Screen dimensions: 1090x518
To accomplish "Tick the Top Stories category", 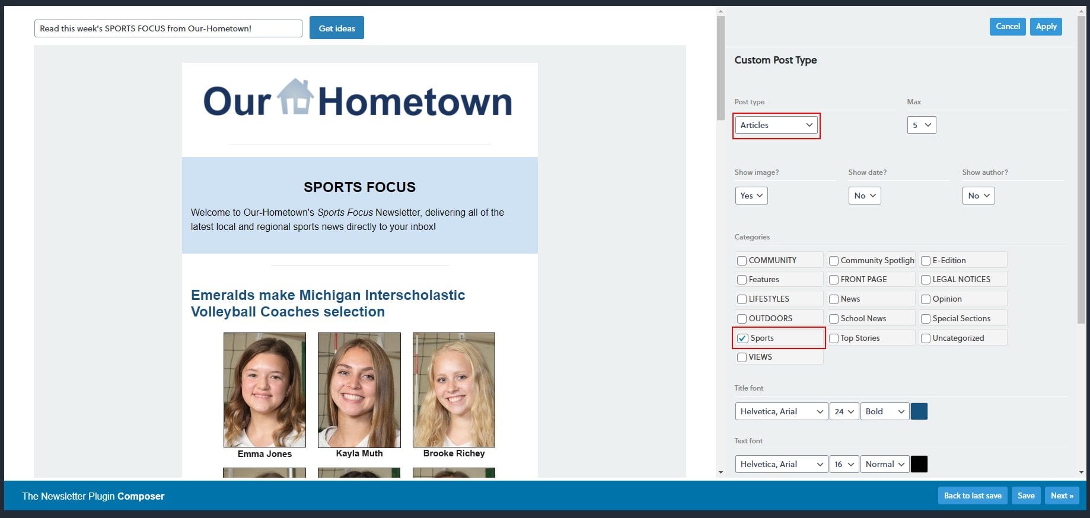I will coord(833,338).
